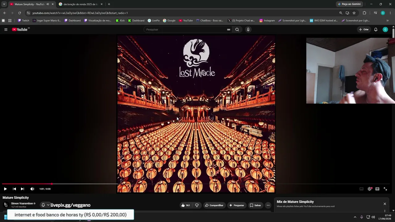Start voice search with microphone
The width and height of the screenshot is (395, 222).
point(248,30)
